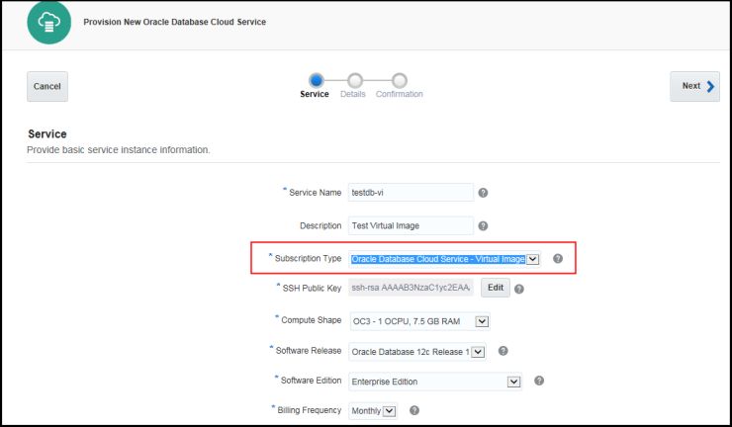Open the Subscription Type dropdown
This screenshot has width=732, height=427.
(532, 259)
